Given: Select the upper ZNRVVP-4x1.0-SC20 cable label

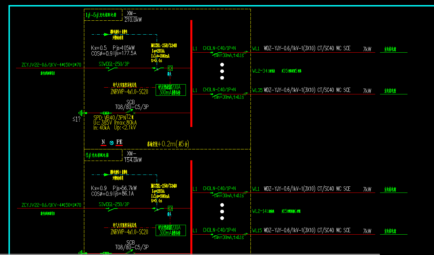Looking at the screenshot, I should 129,92.
